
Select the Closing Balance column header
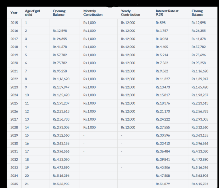(x=197, y=13)
